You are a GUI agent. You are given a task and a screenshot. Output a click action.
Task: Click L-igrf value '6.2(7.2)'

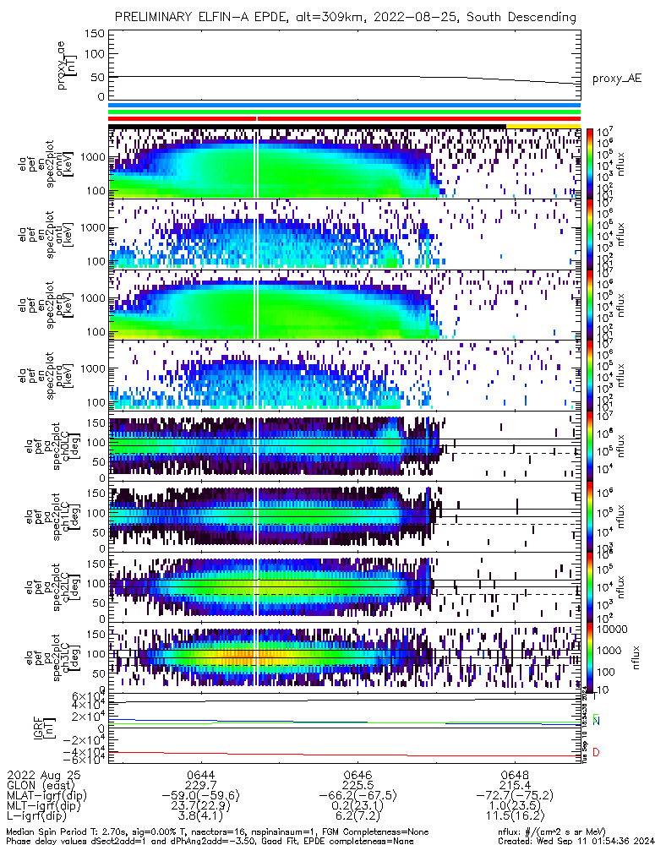pos(358,816)
